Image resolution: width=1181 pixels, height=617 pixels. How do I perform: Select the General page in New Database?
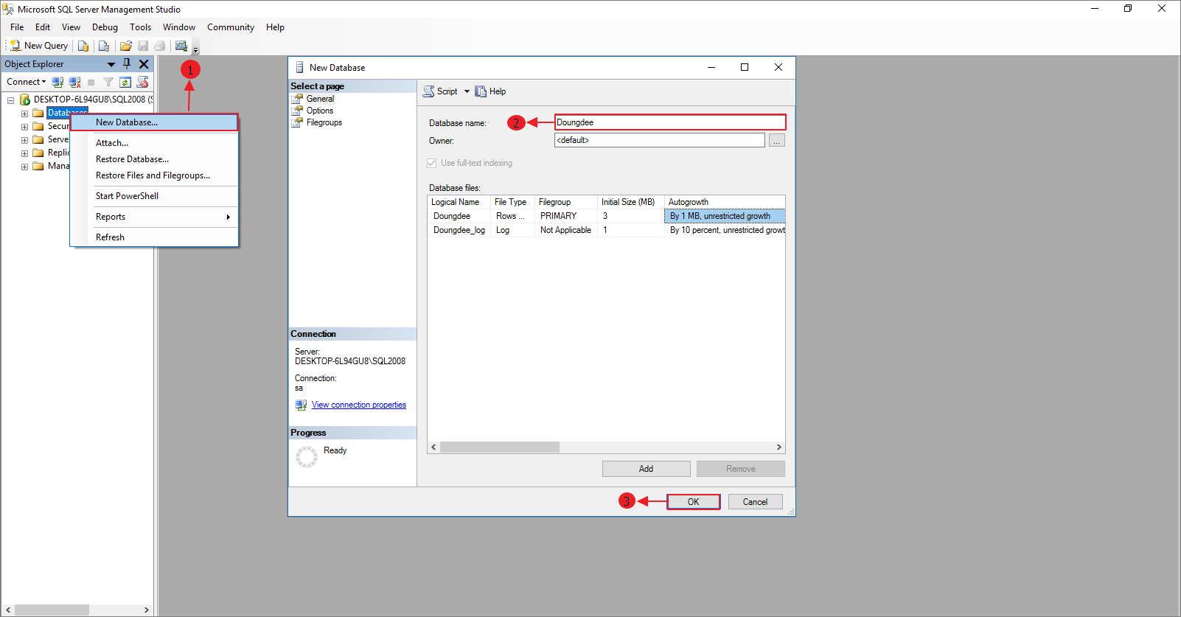320,99
